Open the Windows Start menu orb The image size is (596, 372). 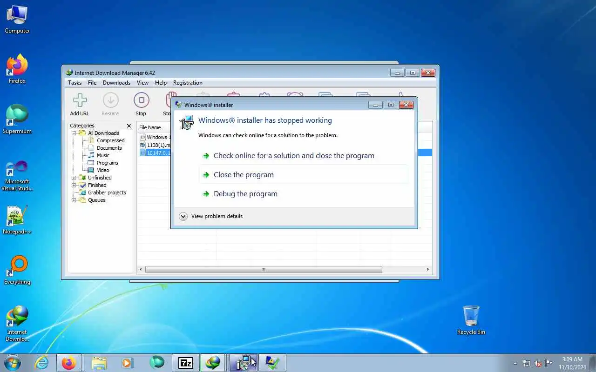click(x=13, y=362)
